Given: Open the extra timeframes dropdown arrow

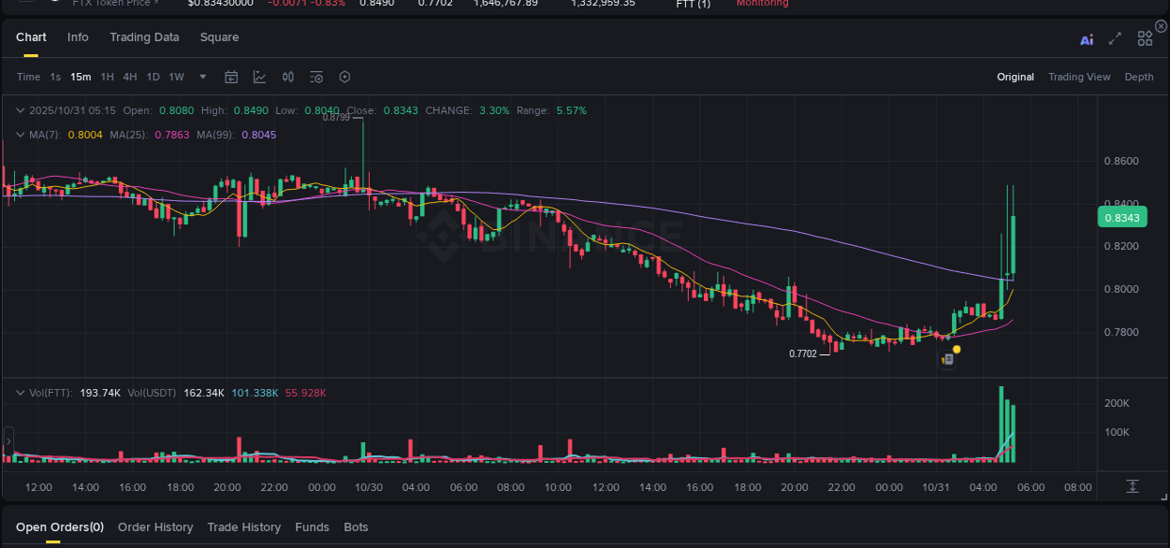Looking at the screenshot, I should click(202, 77).
